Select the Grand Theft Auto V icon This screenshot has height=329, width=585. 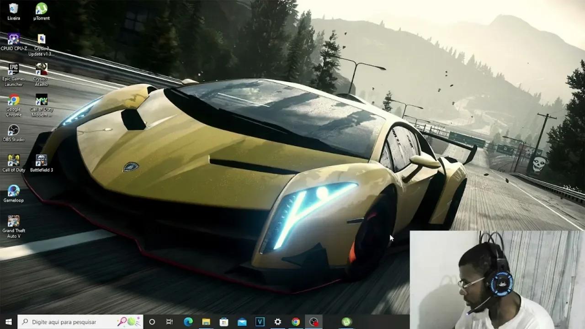pyautogui.click(x=14, y=227)
